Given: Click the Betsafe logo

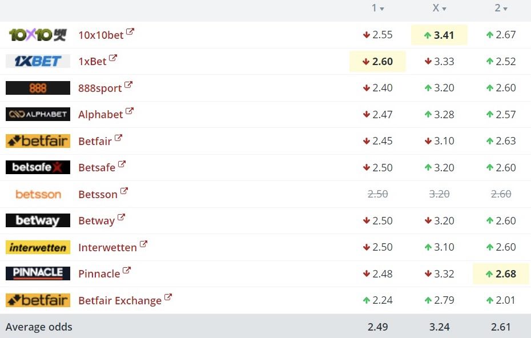Looking at the screenshot, I should pos(38,167).
